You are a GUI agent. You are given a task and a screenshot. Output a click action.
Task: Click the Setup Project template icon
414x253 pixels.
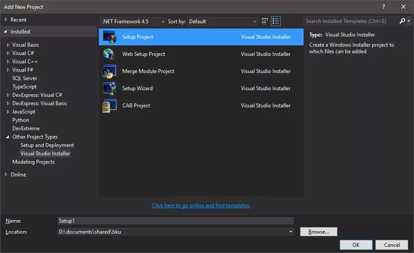[x=110, y=37]
